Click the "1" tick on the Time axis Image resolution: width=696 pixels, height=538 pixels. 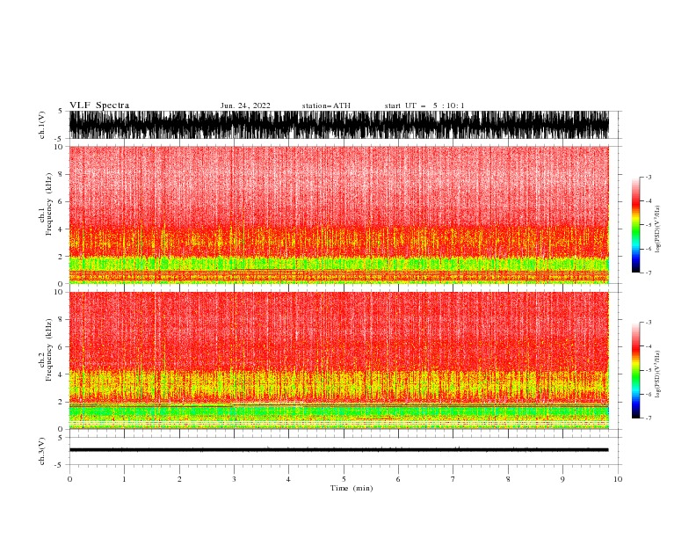coord(124,479)
